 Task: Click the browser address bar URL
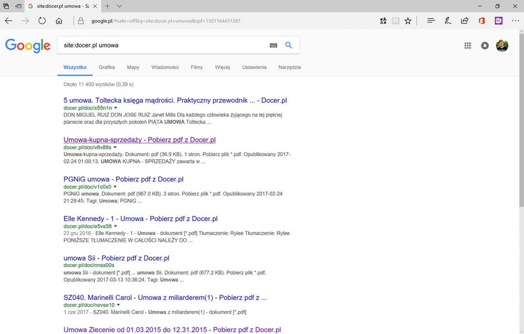(x=166, y=21)
